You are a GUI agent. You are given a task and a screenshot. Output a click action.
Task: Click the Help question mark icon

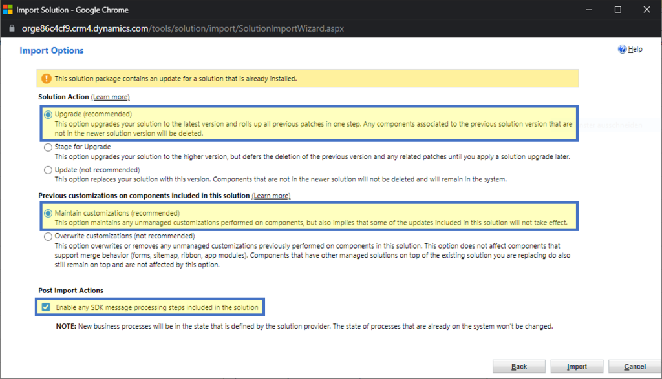point(622,48)
